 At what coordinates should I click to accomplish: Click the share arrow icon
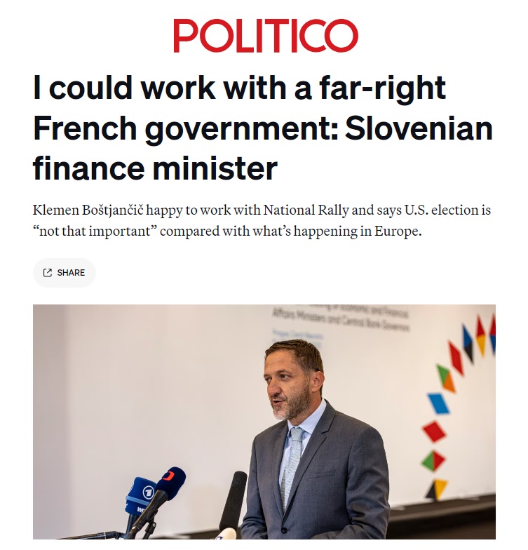[x=48, y=273]
